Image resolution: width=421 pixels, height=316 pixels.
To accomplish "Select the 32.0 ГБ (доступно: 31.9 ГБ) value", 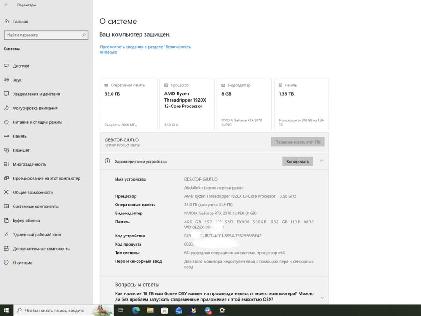I will 208,204.
